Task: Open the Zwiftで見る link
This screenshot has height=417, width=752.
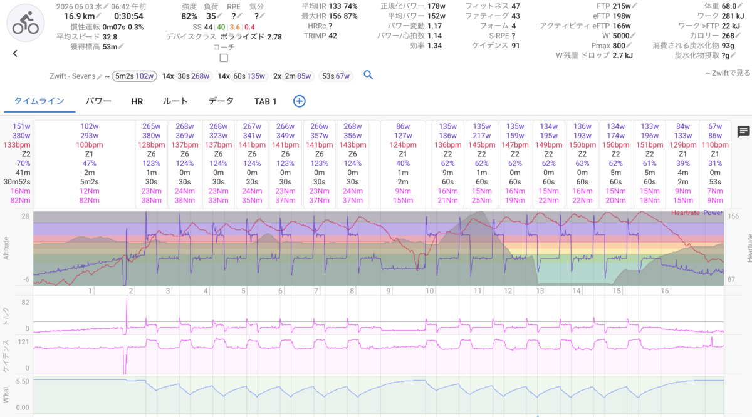Action: point(727,73)
